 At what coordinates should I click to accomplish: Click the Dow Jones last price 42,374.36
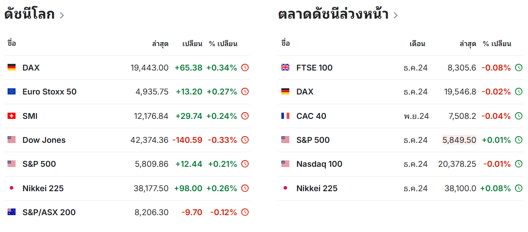coord(149,140)
